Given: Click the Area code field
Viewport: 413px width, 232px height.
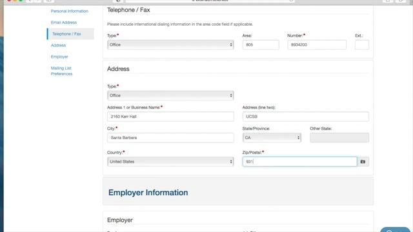Looking at the screenshot, I should click(261, 44).
